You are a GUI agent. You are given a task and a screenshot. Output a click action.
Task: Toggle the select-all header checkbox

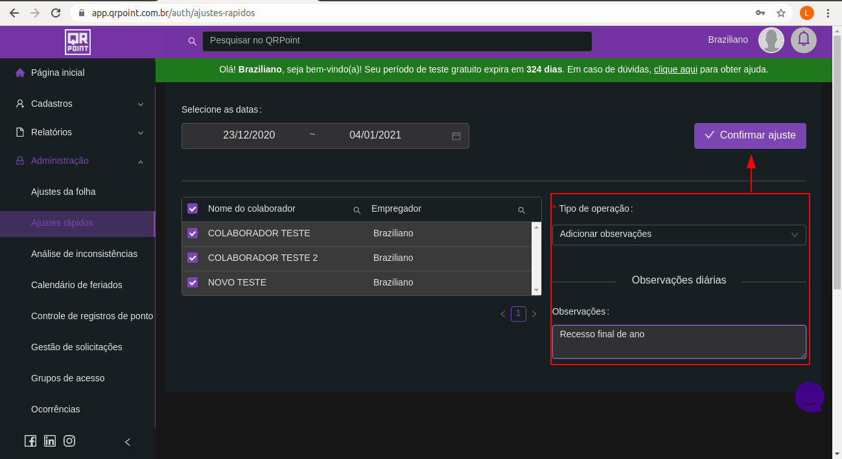tap(193, 208)
